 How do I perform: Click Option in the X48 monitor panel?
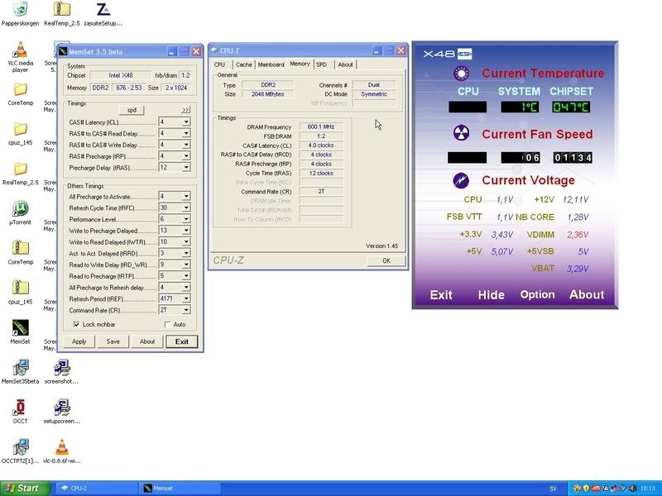pyautogui.click(x=537, y=294)
